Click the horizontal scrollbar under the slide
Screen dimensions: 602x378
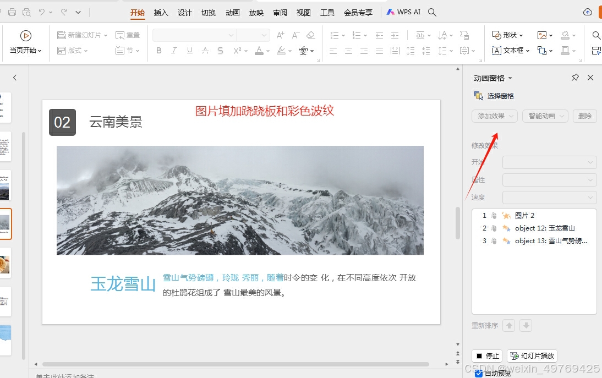[236, 364]
